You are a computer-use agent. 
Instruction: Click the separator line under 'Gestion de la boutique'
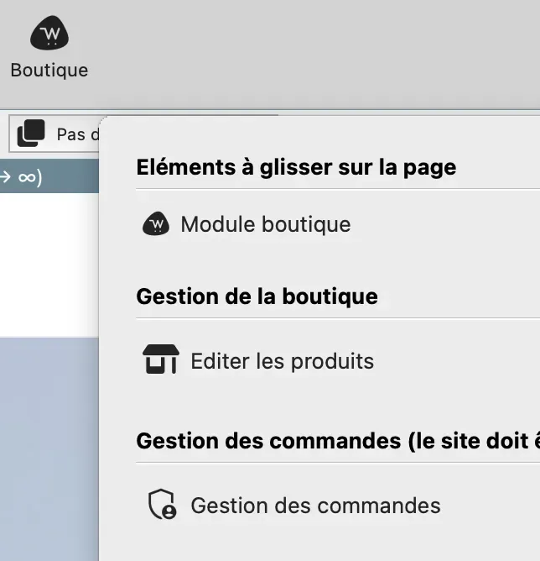[335, 318]
